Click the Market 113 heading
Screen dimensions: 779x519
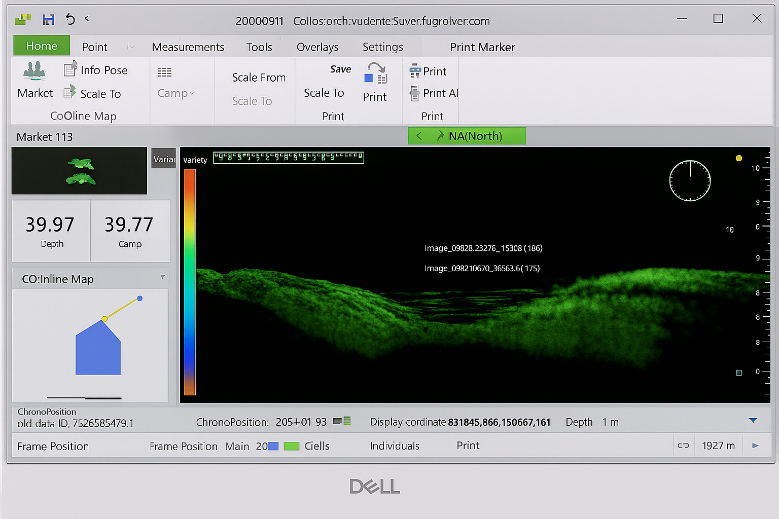(45, 137)
